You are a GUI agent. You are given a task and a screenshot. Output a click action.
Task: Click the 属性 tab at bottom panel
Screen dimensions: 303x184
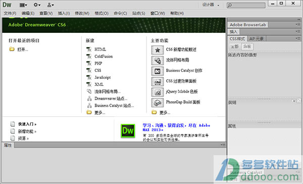[x=8, y=145]
